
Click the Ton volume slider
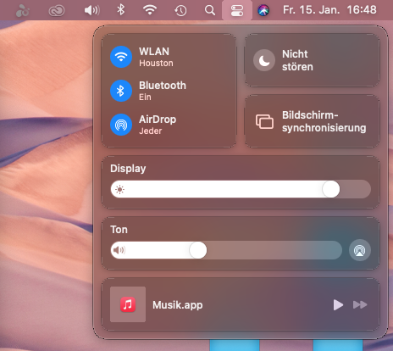click(226, 250)
